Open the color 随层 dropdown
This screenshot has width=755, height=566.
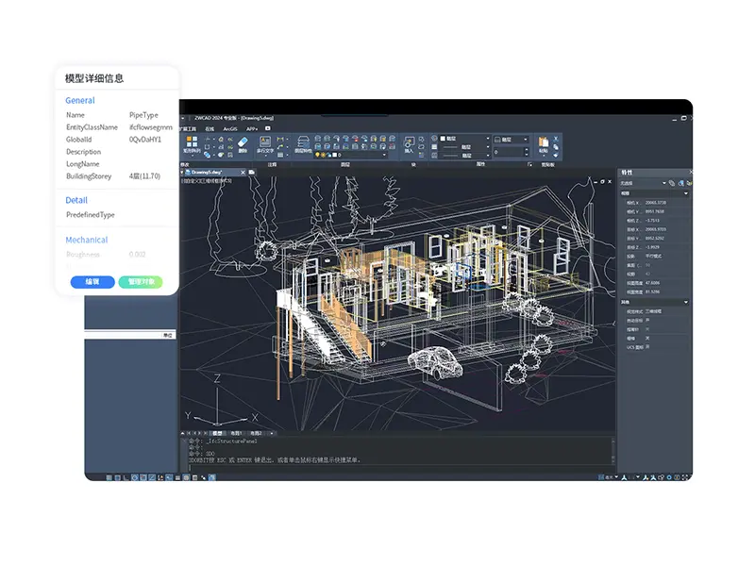tap(488, 139)
